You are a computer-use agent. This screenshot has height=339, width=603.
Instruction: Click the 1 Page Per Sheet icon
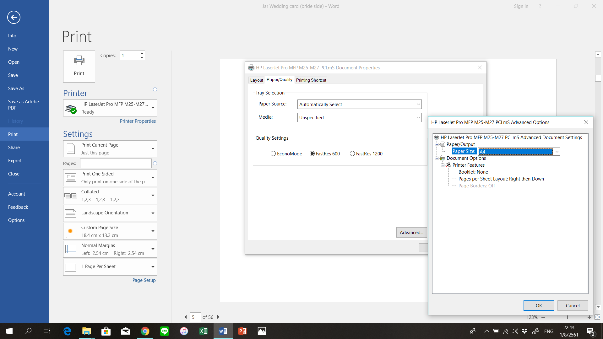pyautogui.click(x=71, y=267)
